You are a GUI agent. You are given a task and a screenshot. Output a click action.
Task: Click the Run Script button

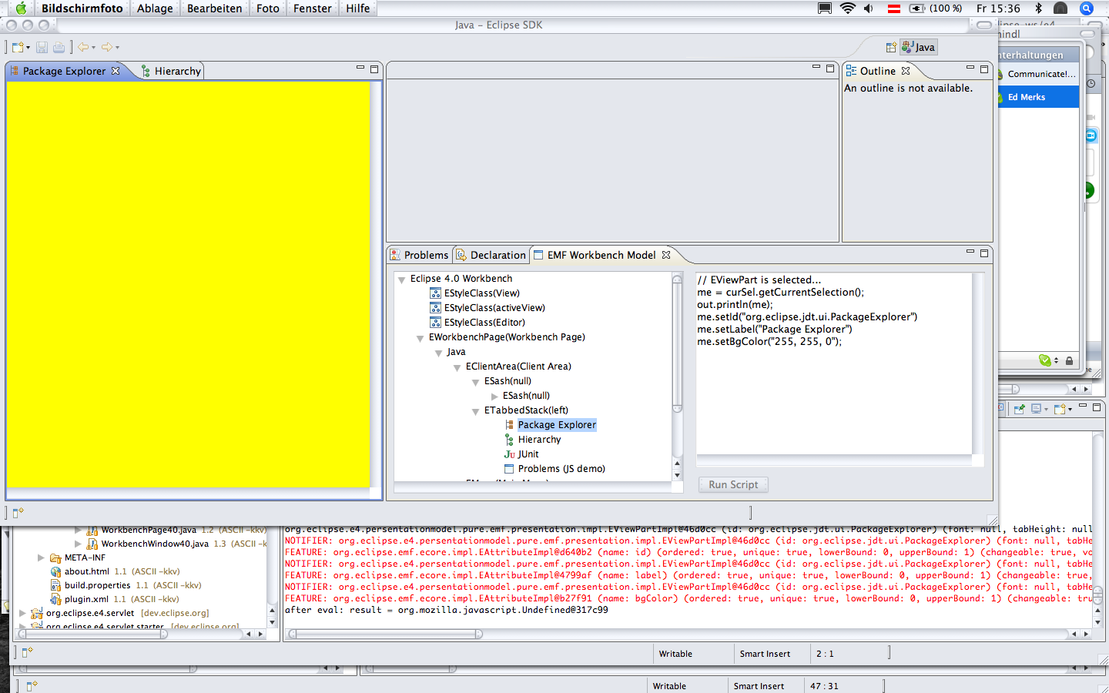tap(733, 484)
